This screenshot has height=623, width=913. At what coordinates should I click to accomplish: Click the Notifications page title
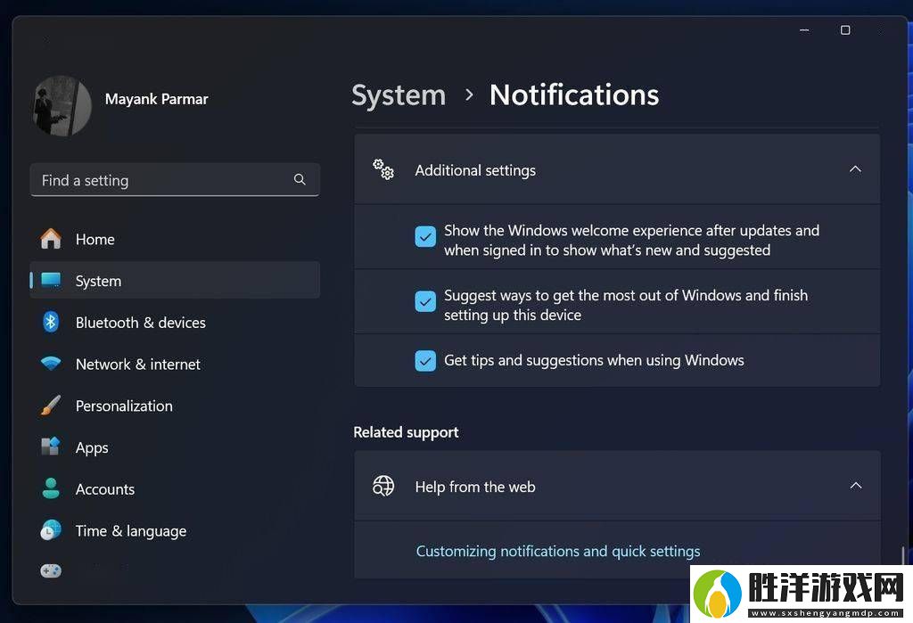tap(574, 94)
